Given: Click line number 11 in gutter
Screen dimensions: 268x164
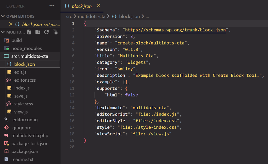Looking at the screenshot, I should 72,88.
